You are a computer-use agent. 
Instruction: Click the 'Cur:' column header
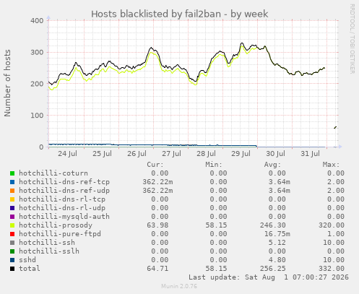(x=155, y=165)
